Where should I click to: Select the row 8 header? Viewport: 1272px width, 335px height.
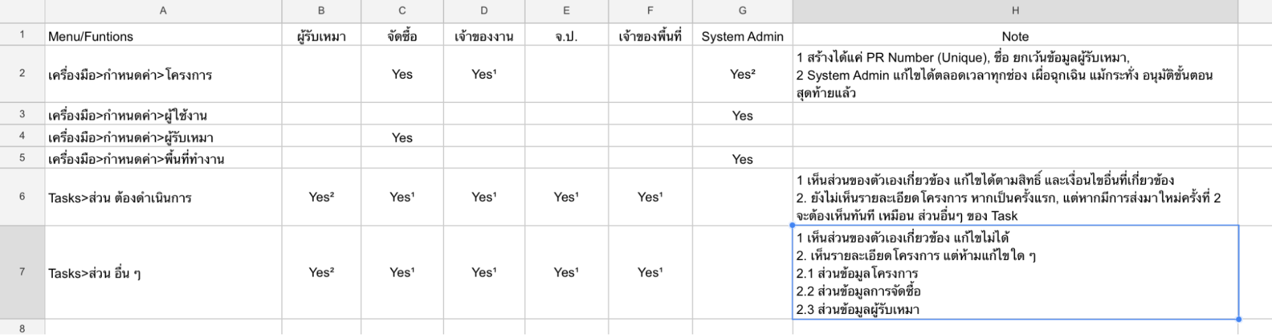click(22, 328)
